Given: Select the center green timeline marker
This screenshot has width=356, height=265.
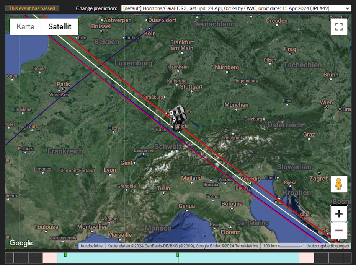Looking at the screenshot, I should [178, 255].
